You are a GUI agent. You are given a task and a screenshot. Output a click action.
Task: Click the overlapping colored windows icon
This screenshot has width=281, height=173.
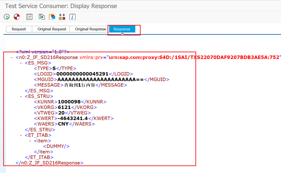pos(52,17)
